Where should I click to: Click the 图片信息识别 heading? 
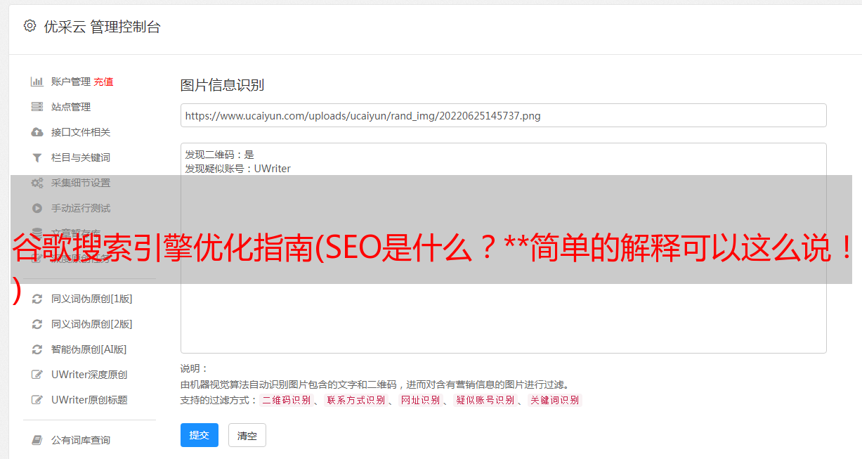pos(222,85)
